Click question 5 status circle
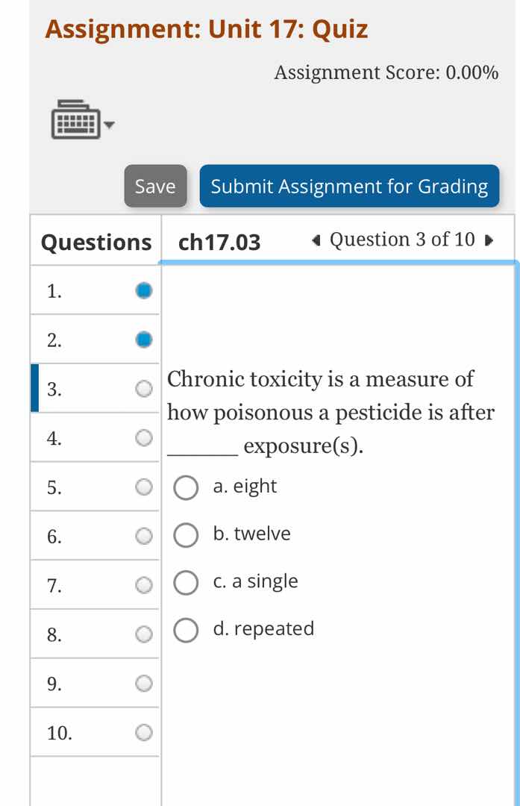 coord(144,487)
